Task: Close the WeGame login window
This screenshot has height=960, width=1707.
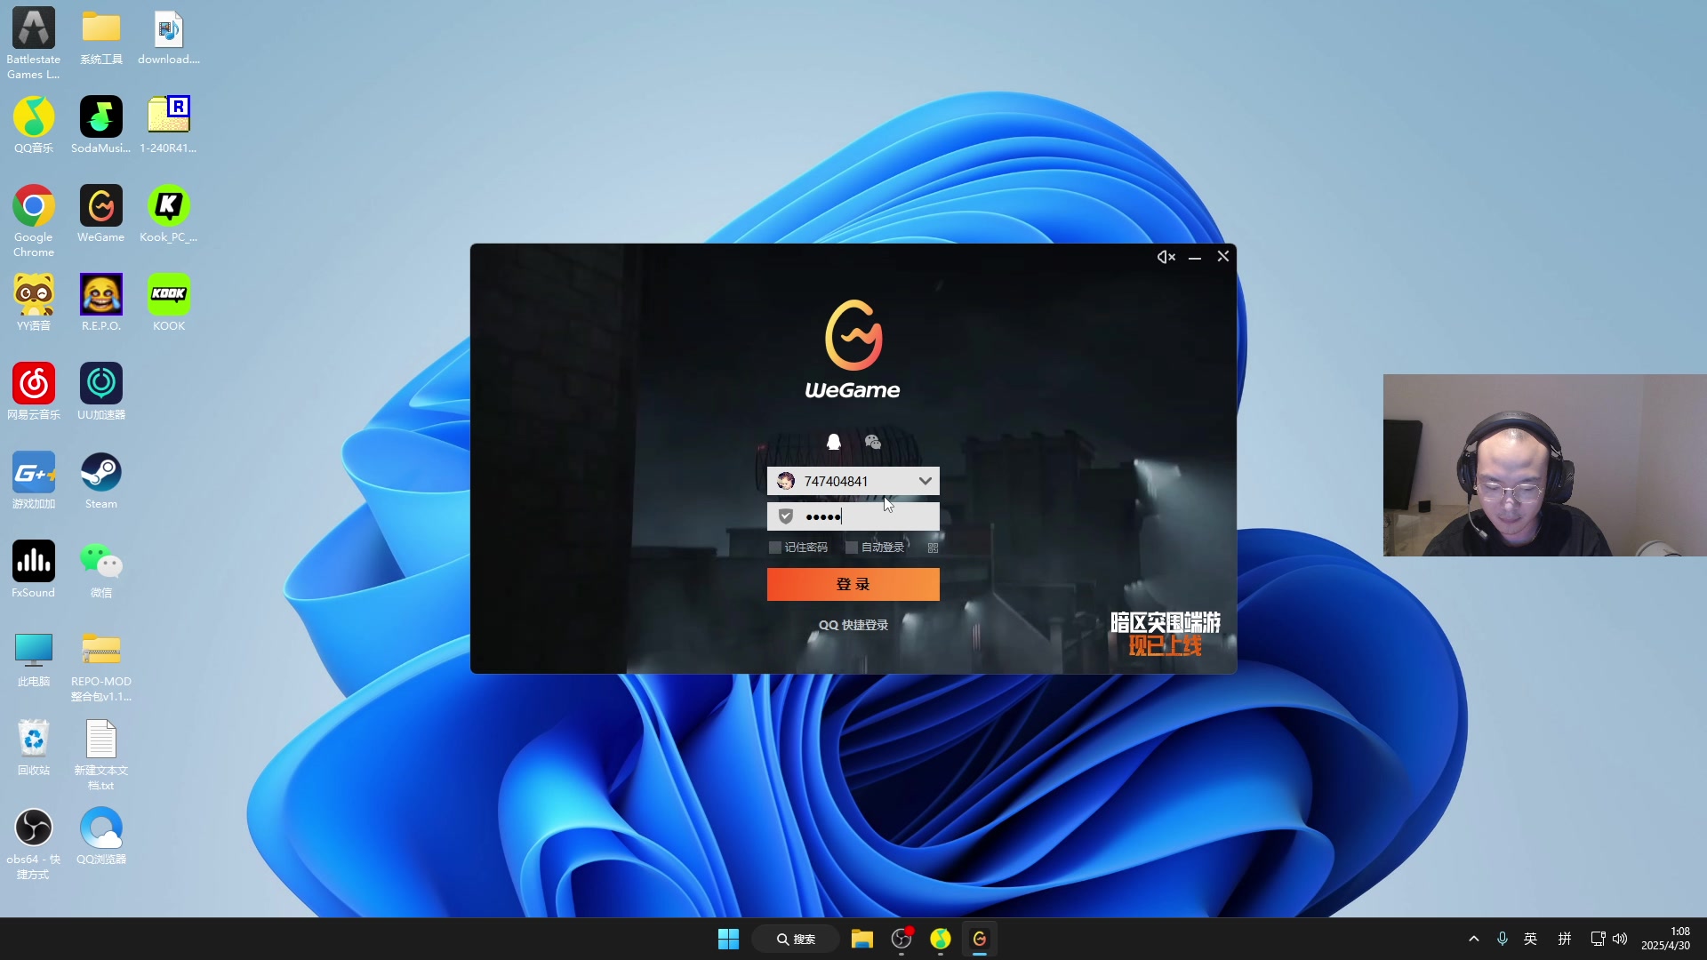Action: (x=1223, y=257)
